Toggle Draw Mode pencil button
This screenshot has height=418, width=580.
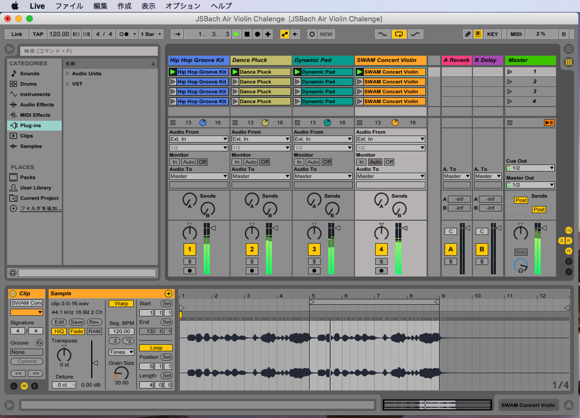(467, 34)
